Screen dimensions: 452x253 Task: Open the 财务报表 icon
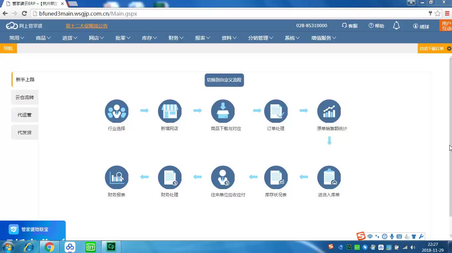click(116, 177)
